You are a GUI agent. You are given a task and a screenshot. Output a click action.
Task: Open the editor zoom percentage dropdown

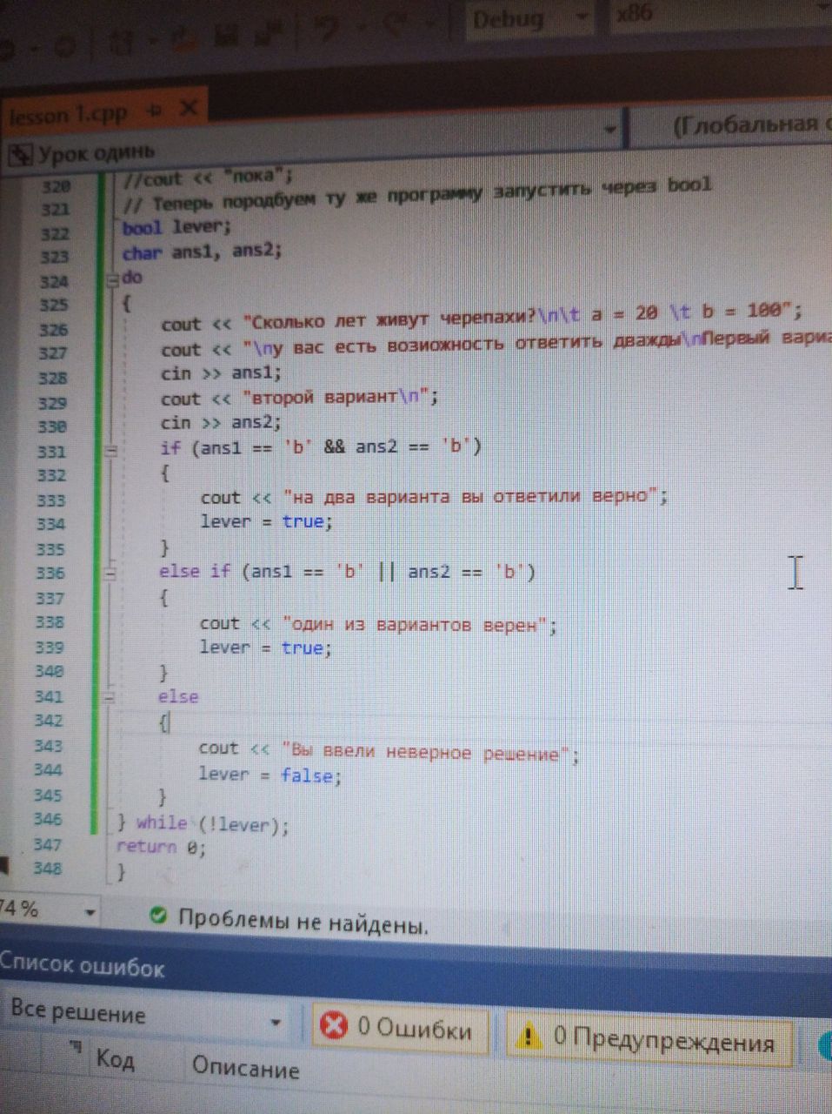click(x=90, y=913)
